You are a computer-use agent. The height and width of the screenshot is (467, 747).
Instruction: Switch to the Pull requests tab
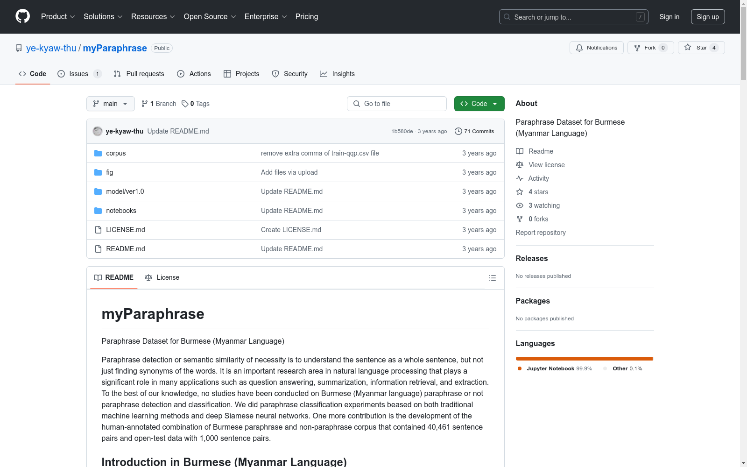(139, 74)
